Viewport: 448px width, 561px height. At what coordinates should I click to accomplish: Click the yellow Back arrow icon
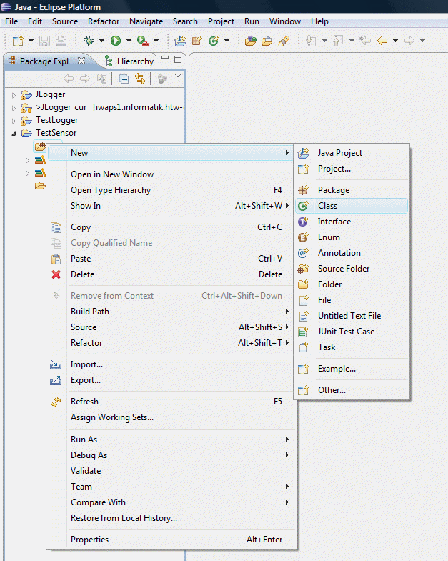point(382,41)
